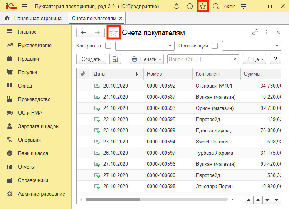Click the Создать button

[91, 59]
